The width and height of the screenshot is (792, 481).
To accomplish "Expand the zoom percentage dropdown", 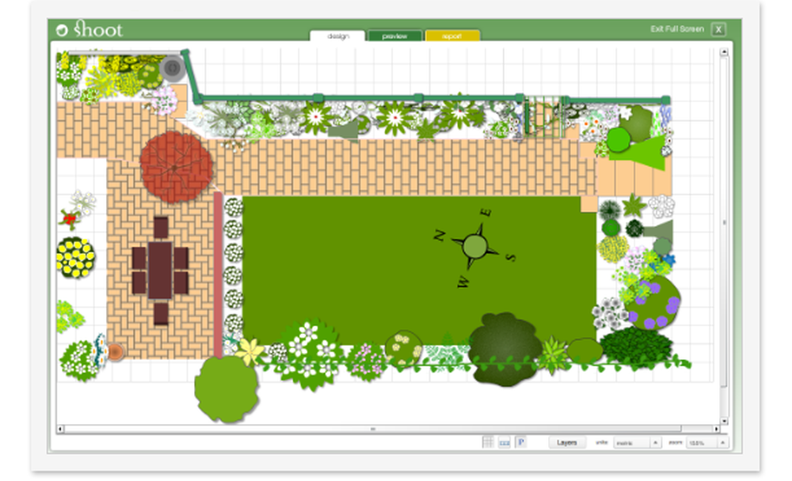I will click(707, 443).
